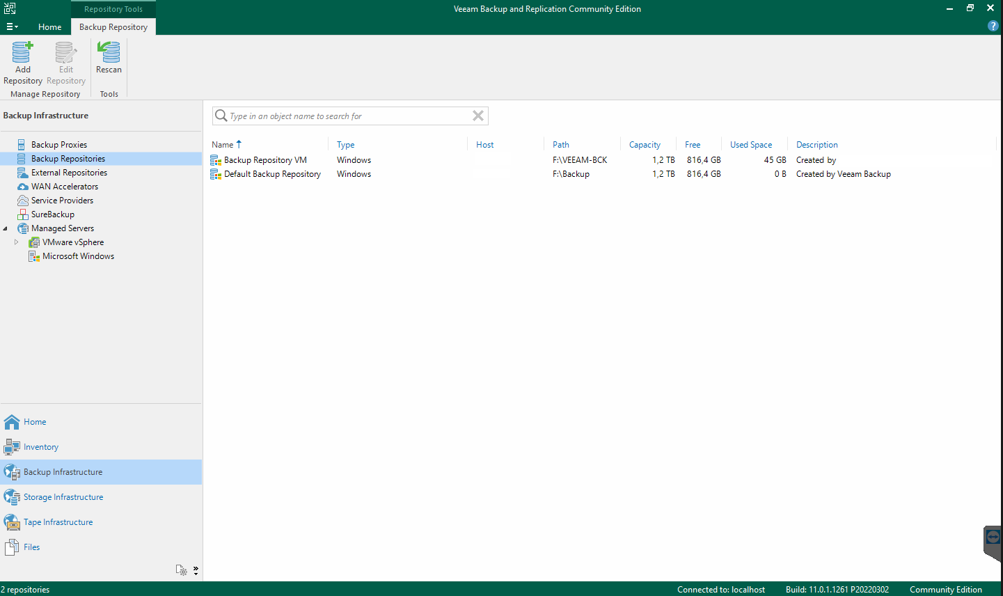Click the Inventory computers icon

coord(12,447)
